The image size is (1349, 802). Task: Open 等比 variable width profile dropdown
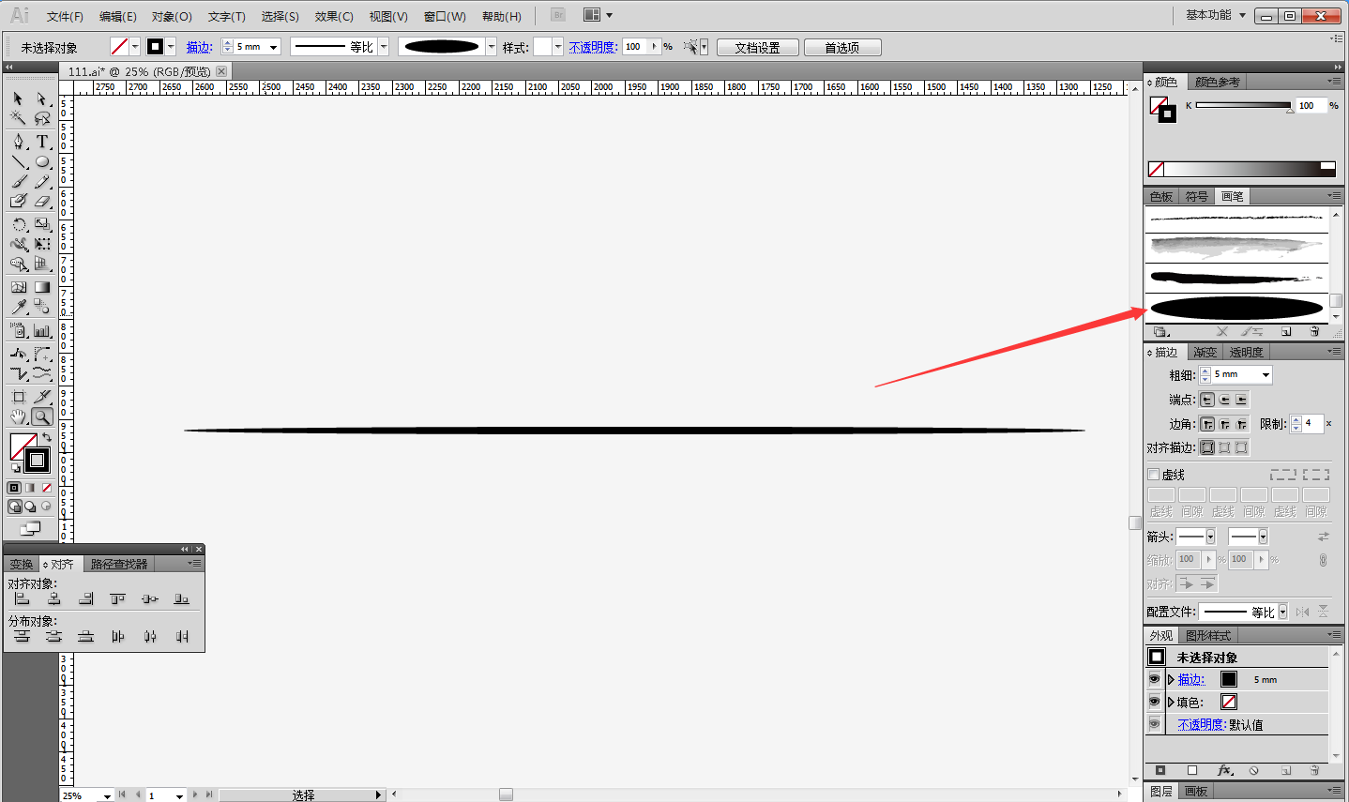[x=384, y=47]
